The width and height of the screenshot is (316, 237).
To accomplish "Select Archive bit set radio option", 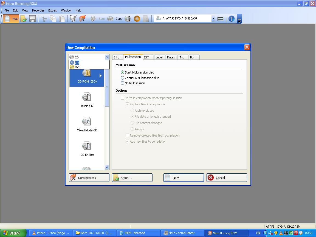I will pos(132,110).
